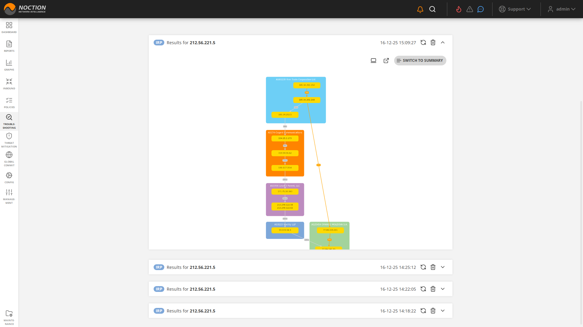This screenshot has height=327, width=583.
Task: Click the warning triangle icon
Action: 470,9
